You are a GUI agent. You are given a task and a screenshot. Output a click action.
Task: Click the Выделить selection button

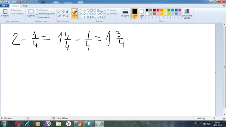[31, 14]
